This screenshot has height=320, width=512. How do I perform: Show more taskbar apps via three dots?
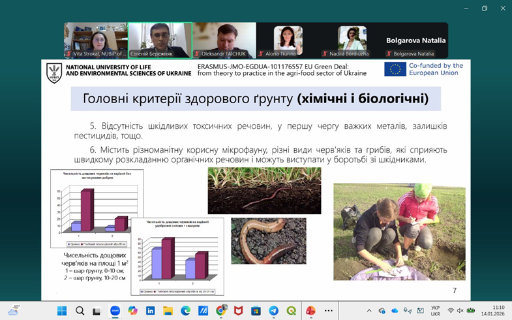pos(329,310)
